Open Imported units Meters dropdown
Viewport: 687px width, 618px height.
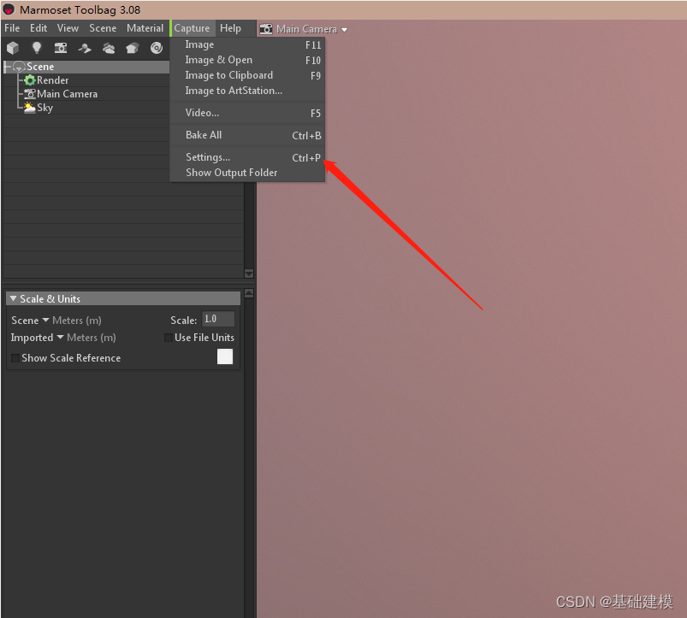click(86, 338)
